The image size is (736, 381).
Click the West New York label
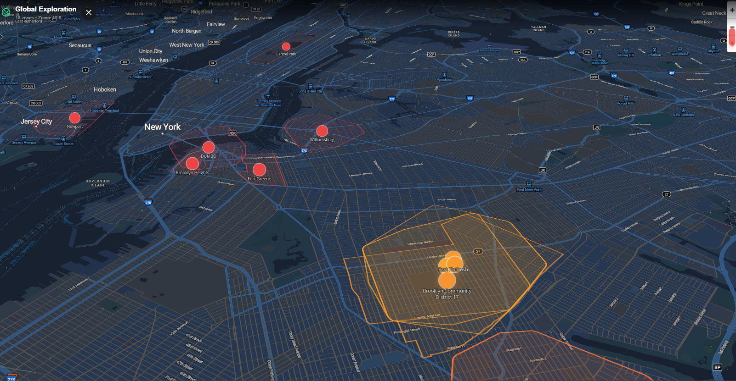point(187,45)
